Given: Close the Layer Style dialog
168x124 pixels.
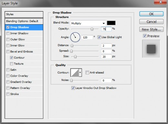Looking at the screenshot, I should tap(161, 2).
